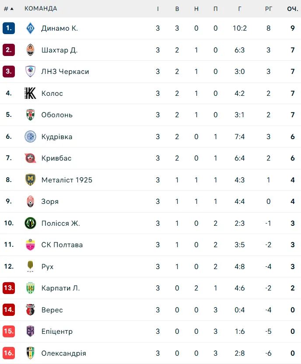
Task: Open the ЛНЗ Черкаси team emblem
Action: tap(30, 71)
